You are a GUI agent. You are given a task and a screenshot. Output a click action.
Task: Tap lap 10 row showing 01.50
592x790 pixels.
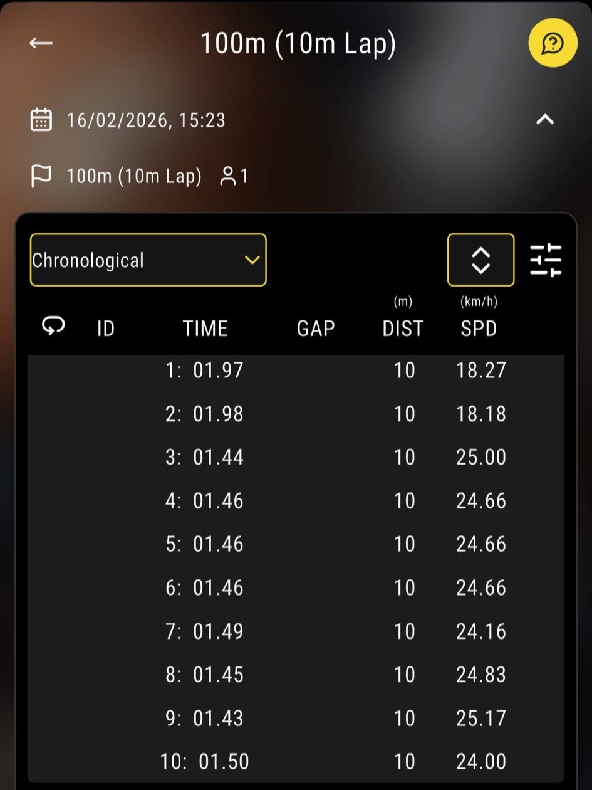tap(296, 761)
